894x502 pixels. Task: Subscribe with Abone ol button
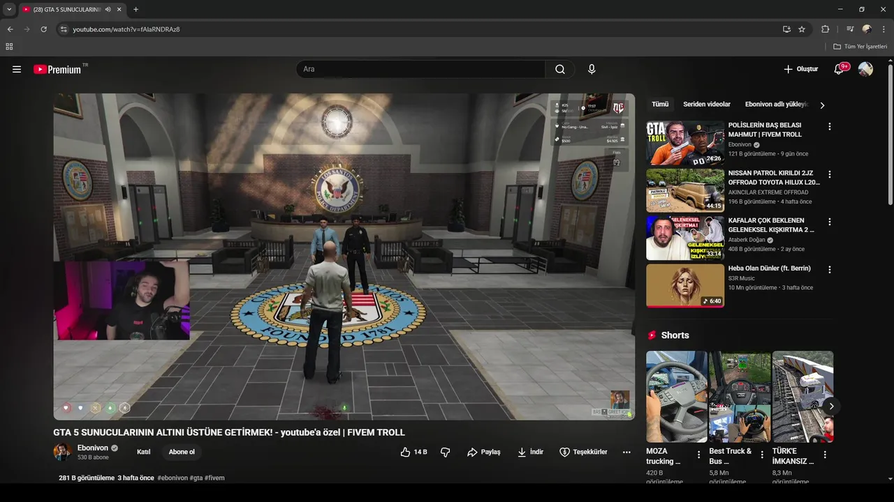pos(182,452)
